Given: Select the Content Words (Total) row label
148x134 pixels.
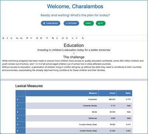Looking at the screenshot, I should point(88,131).
